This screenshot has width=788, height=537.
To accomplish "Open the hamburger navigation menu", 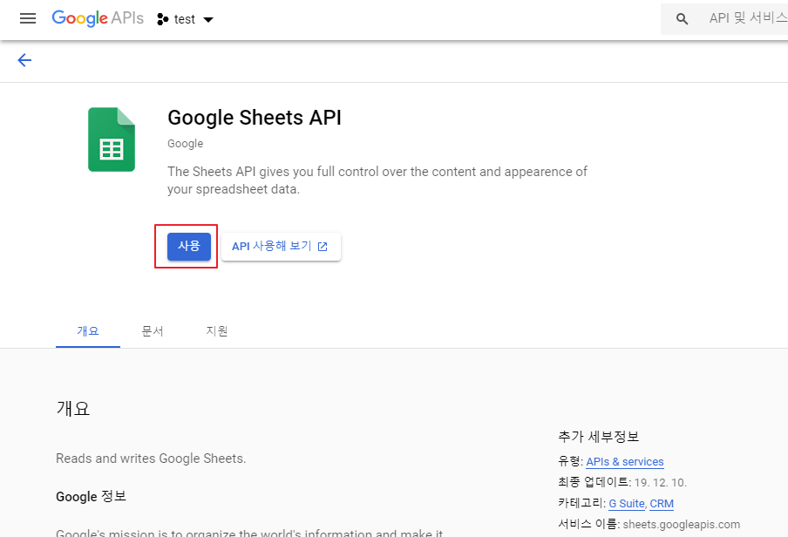I will (28, 18).
